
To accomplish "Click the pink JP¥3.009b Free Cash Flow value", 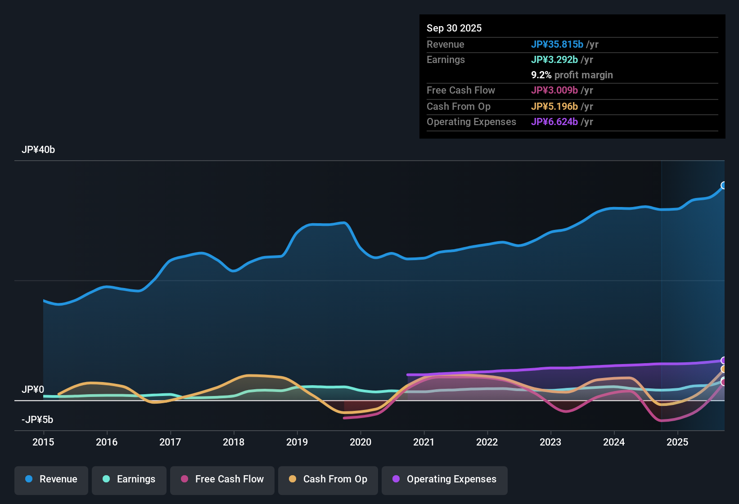I will point(554,90).
